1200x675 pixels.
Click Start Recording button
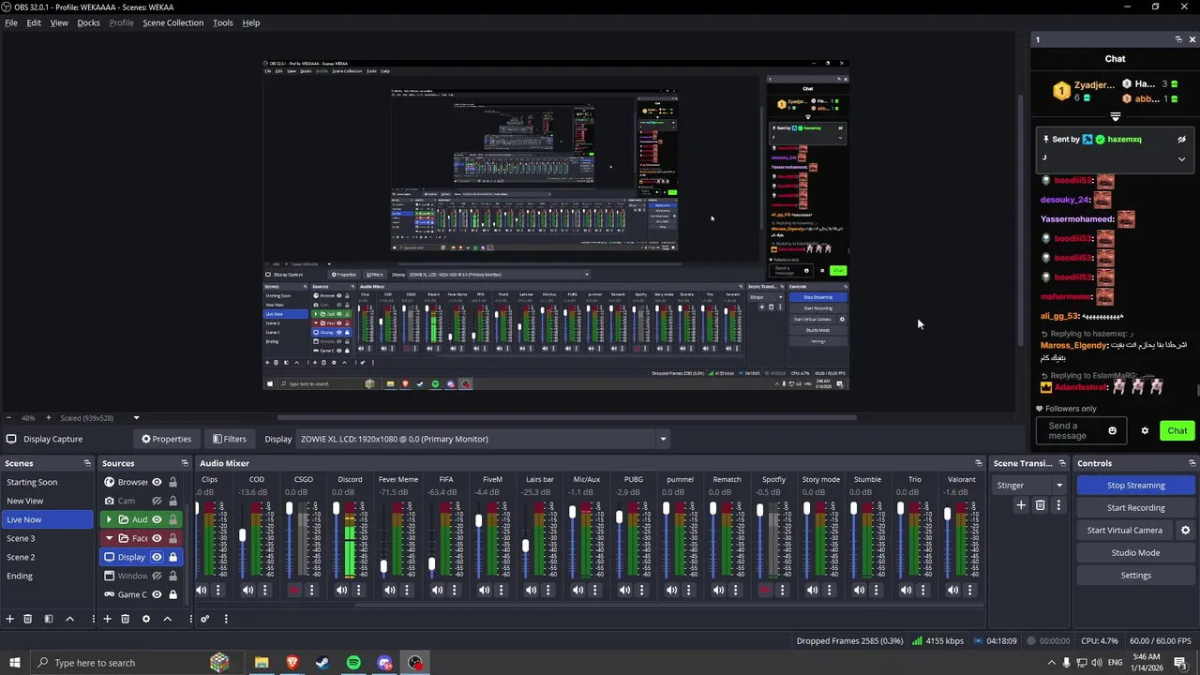tap(1135, 507)
